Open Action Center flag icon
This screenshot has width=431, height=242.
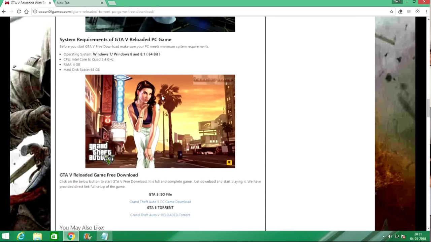[x=403, y=237]
